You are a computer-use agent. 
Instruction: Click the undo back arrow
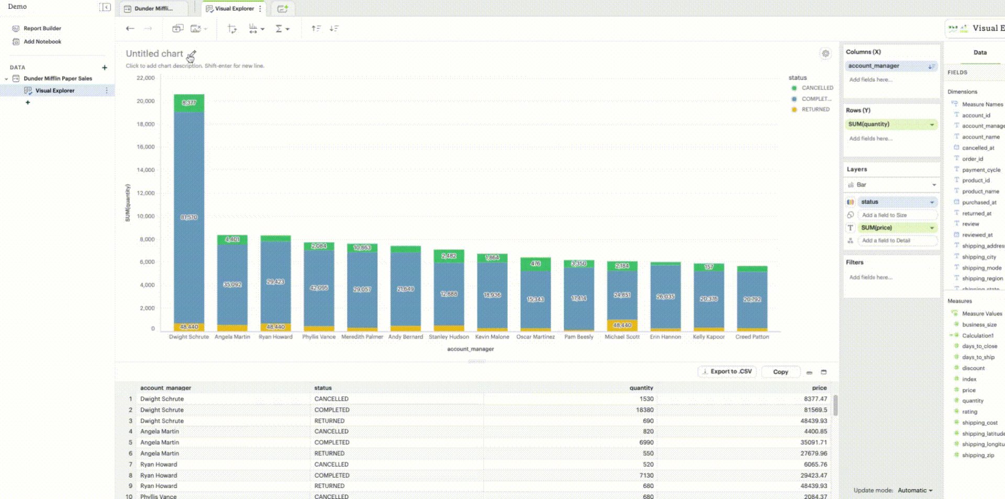130,29
